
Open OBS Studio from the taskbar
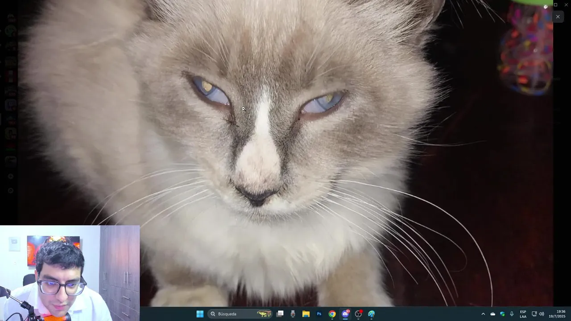coord(358,314)
